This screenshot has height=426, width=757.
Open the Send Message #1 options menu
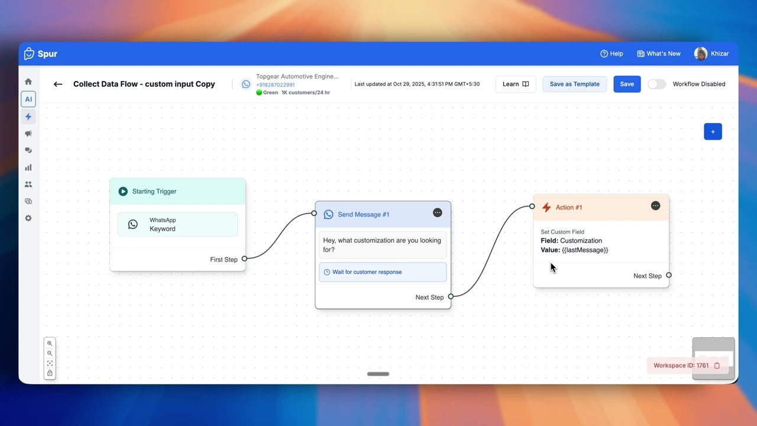click(437, 212)
